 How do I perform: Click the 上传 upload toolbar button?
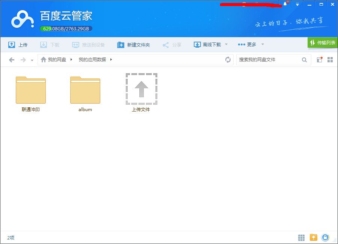tap(18, 45)
